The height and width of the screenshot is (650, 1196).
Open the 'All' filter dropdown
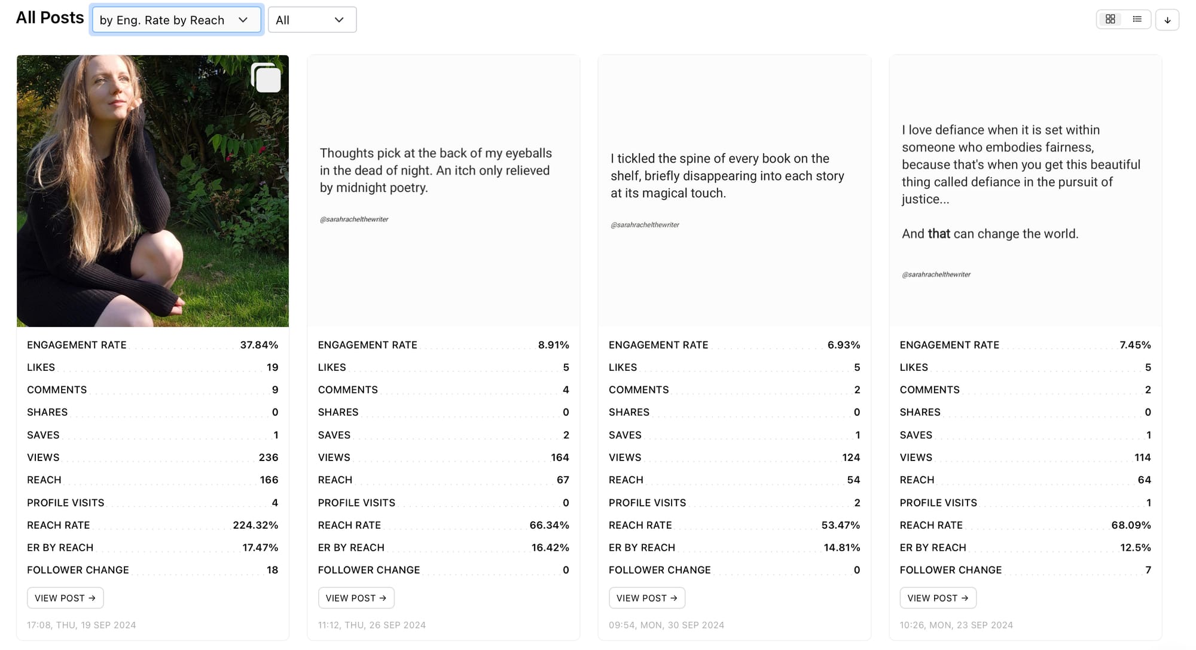point(312,19)
